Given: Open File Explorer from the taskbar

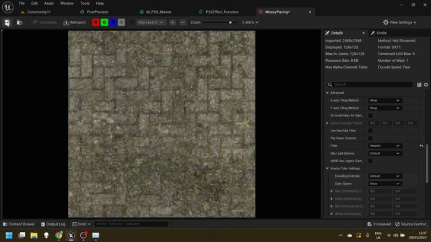Looking at the screenshot, I should tap(34, 235).
